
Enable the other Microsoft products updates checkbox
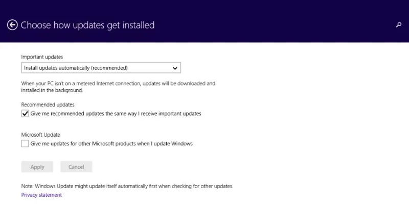pos(25,143)
